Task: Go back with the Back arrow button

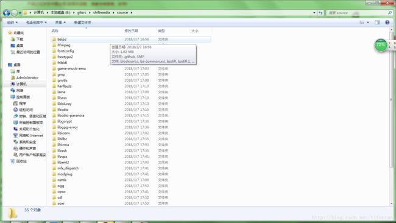Action: [7, 13]
